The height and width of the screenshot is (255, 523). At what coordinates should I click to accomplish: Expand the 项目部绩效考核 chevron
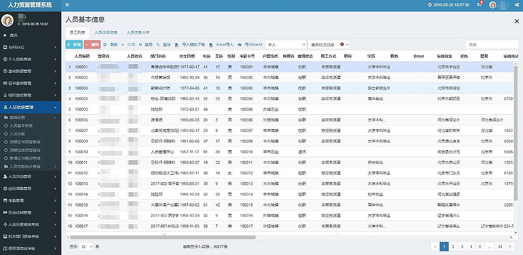55,248
